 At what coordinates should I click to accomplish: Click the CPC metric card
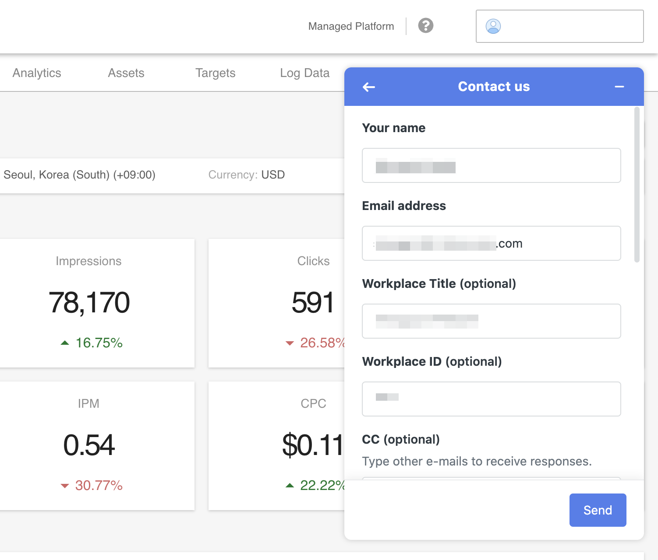tap(276, 445)
